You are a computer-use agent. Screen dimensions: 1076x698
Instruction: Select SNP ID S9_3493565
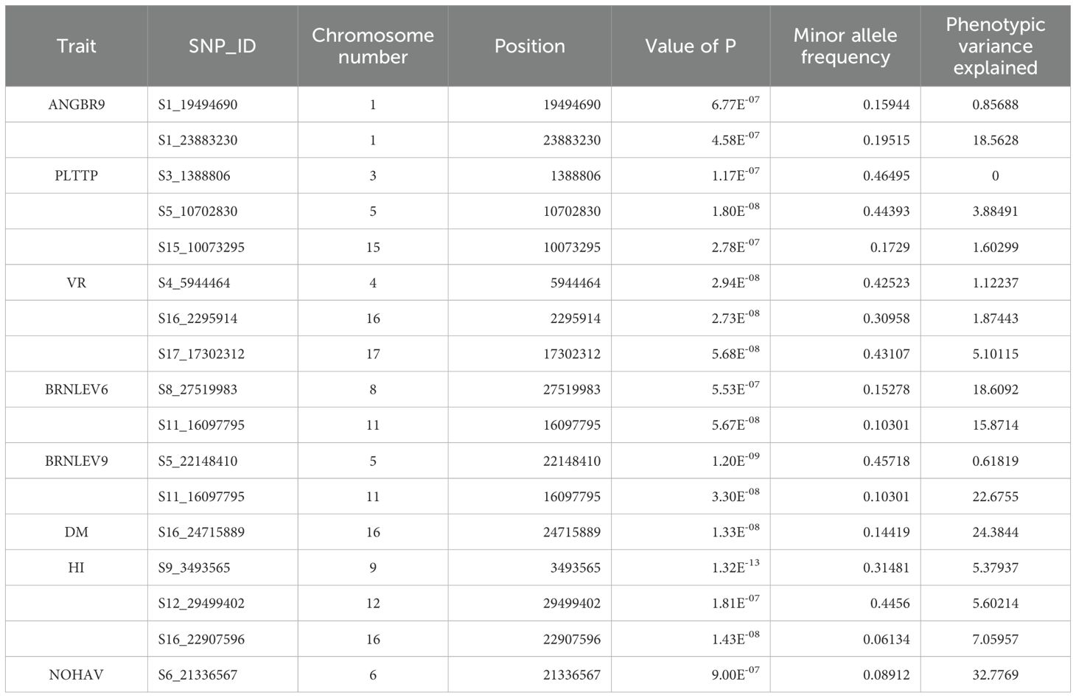pyautogui.click(x=194, y=568)
